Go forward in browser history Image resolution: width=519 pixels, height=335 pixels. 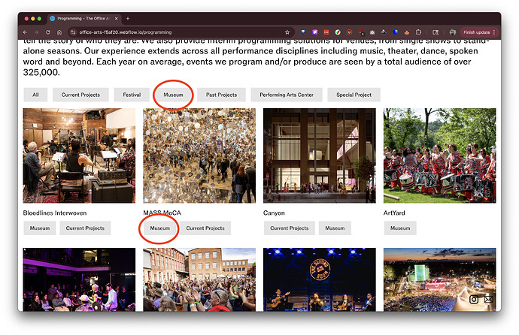[36, 32]
